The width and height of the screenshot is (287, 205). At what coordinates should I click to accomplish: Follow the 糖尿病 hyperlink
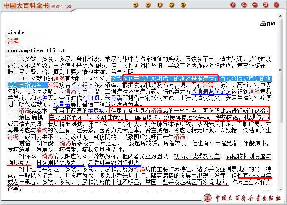click(96, 111)
